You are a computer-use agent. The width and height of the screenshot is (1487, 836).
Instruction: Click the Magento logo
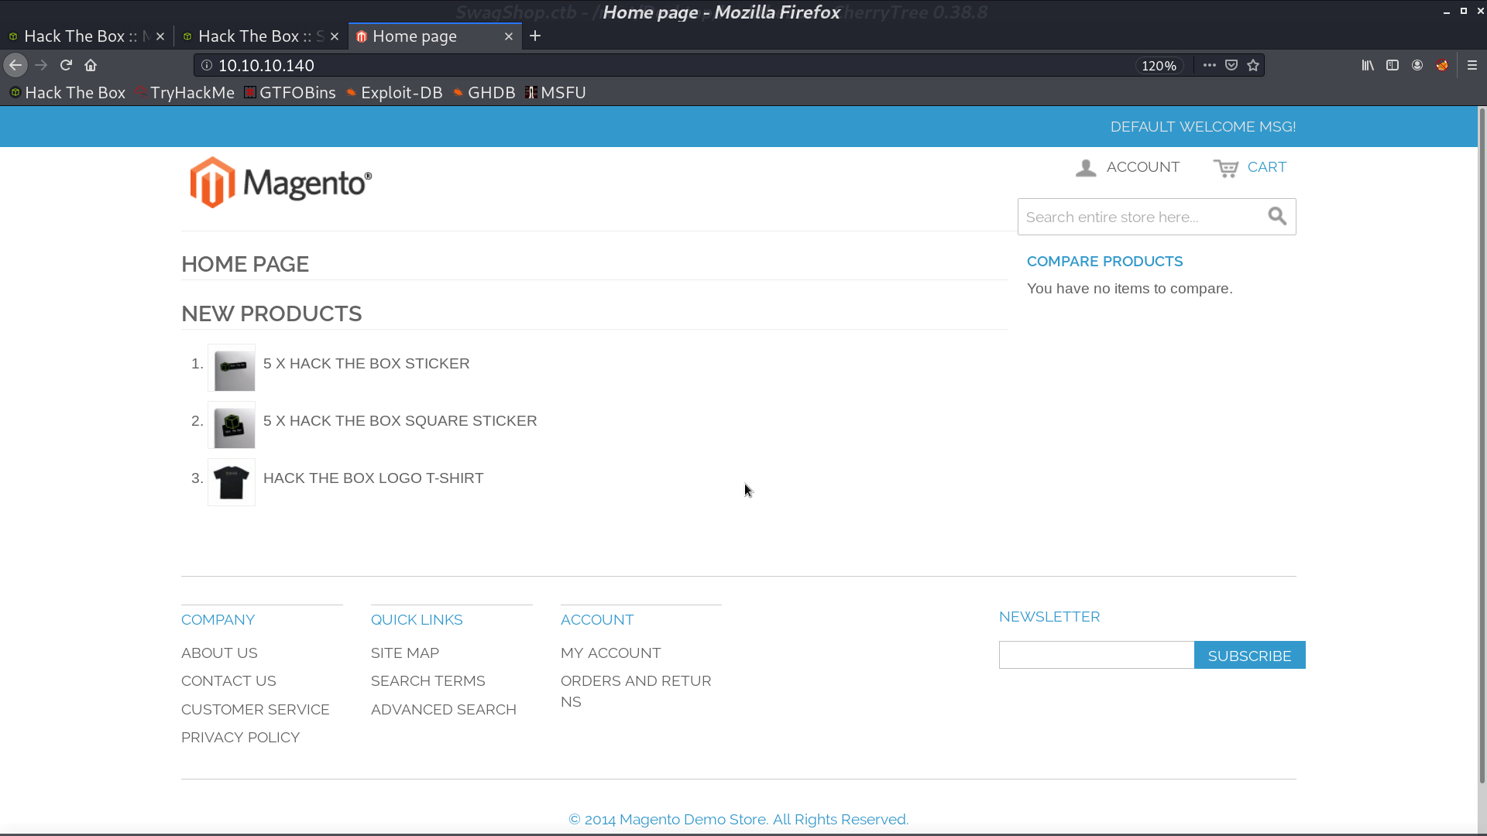(x=280, y=183)
